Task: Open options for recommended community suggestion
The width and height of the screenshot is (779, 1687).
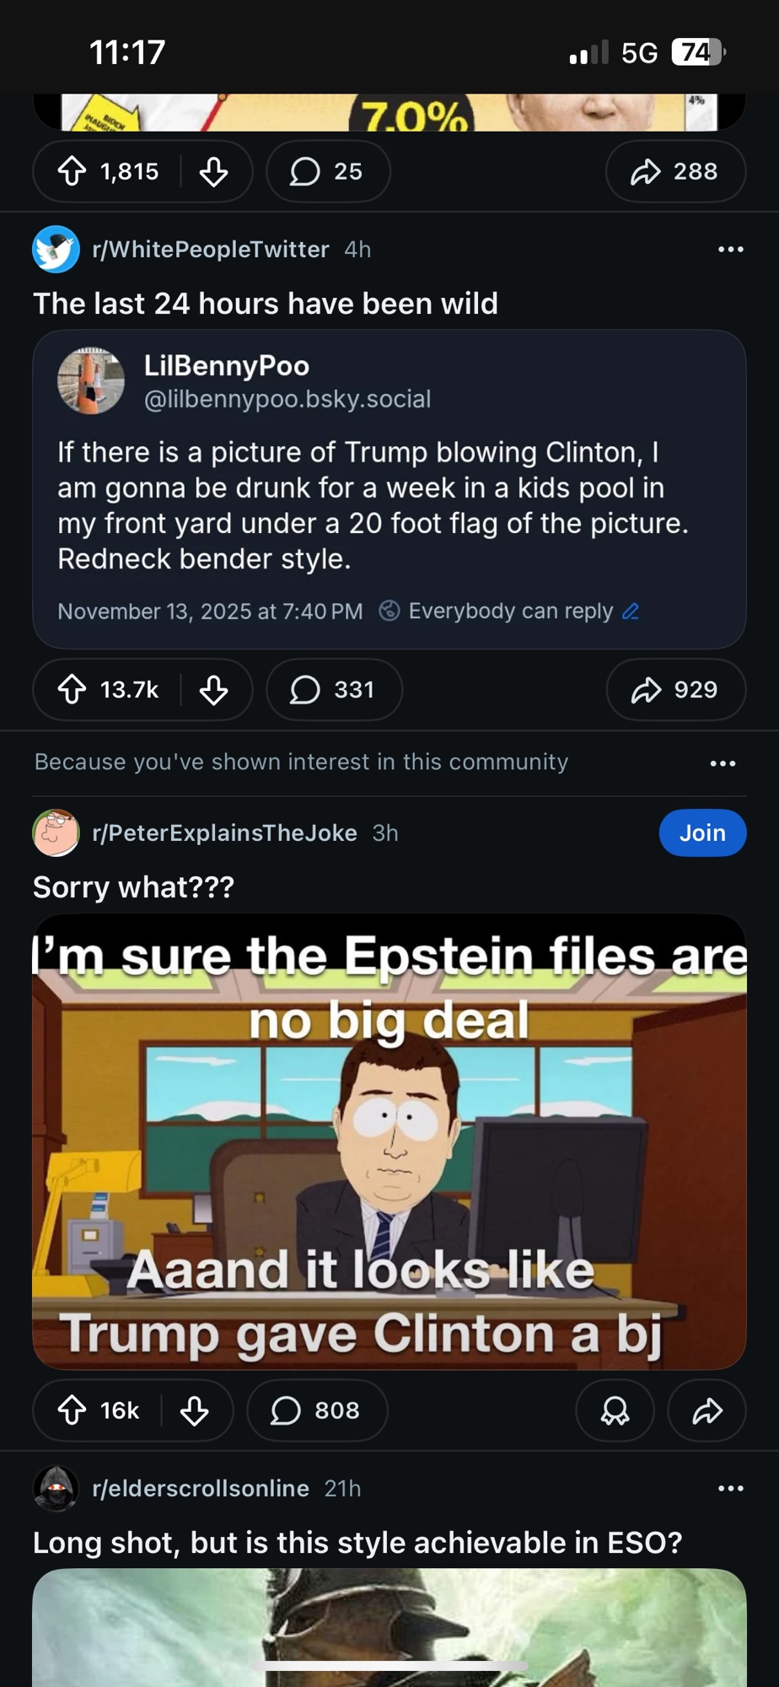Action: [x=723, y=763]
